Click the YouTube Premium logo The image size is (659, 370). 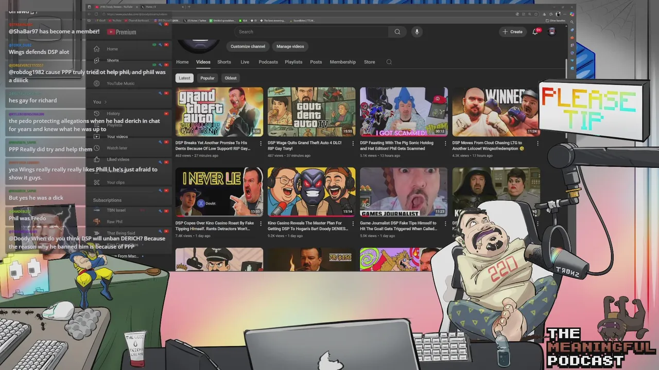pos(122,32)
